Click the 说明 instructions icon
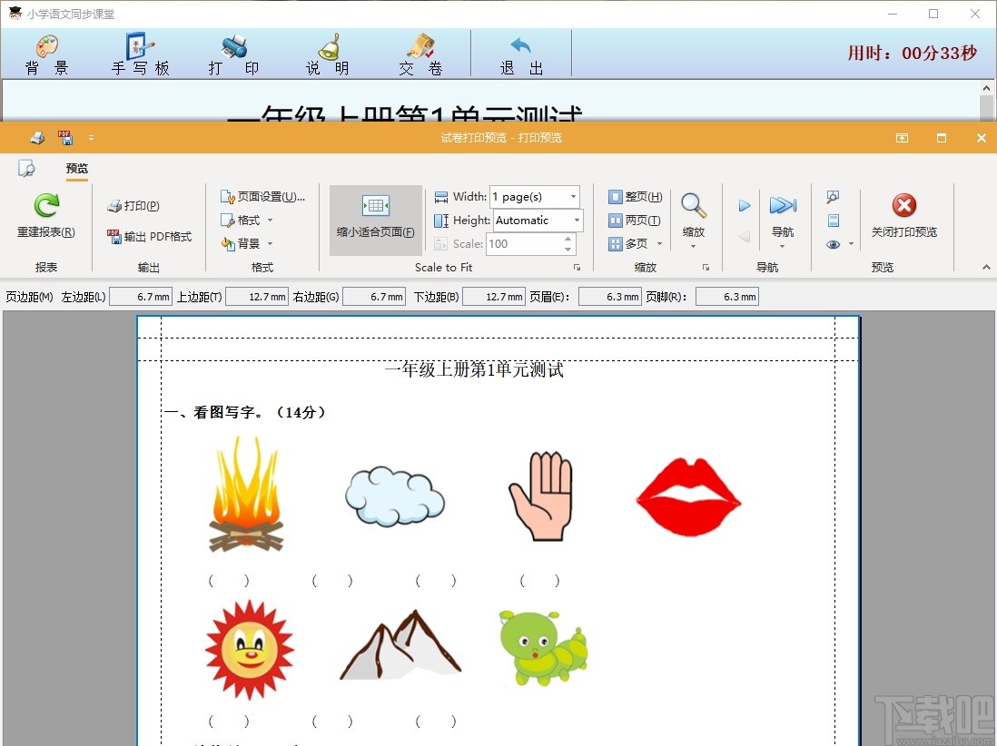 point(329,53)
